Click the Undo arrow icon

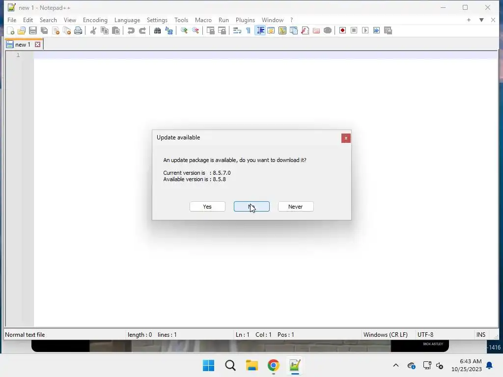pos(131,30)
